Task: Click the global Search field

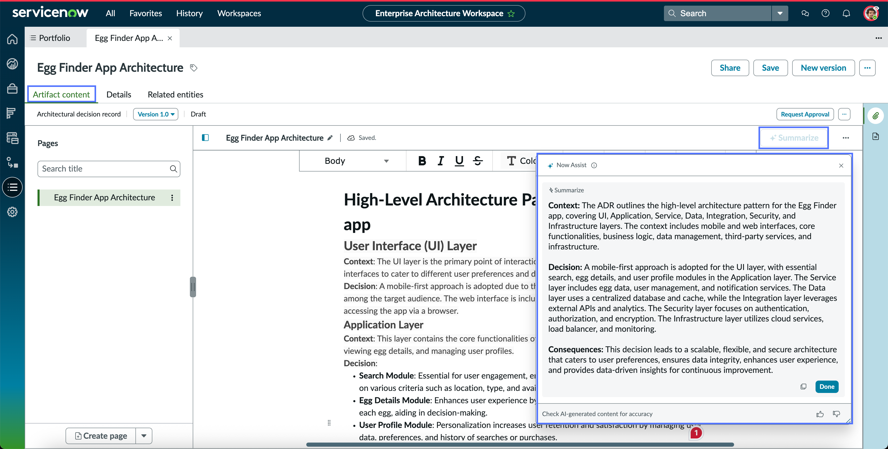Action: (x=718, y=13)
